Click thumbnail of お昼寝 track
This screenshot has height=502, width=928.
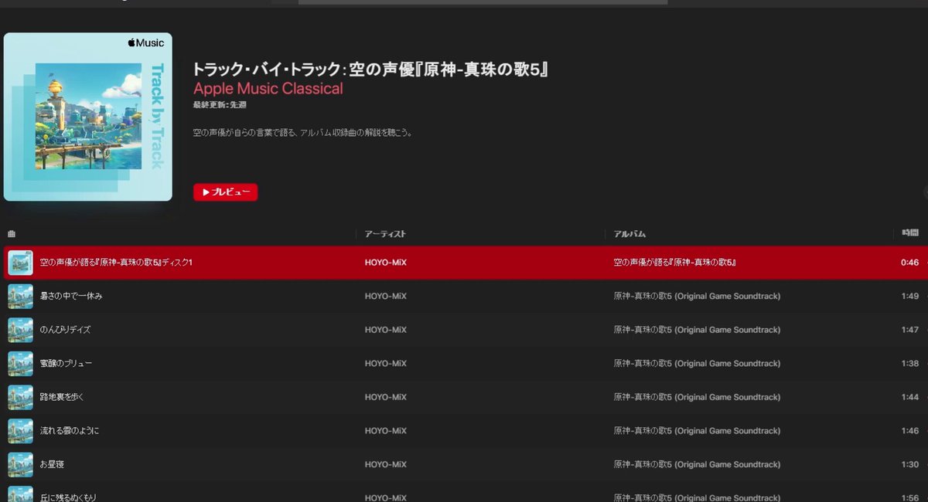tap(20, 465)
